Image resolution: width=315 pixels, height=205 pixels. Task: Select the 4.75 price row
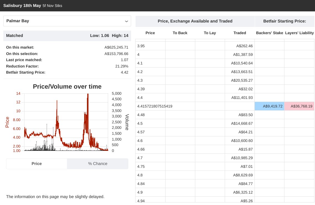[x=225, y=167]
